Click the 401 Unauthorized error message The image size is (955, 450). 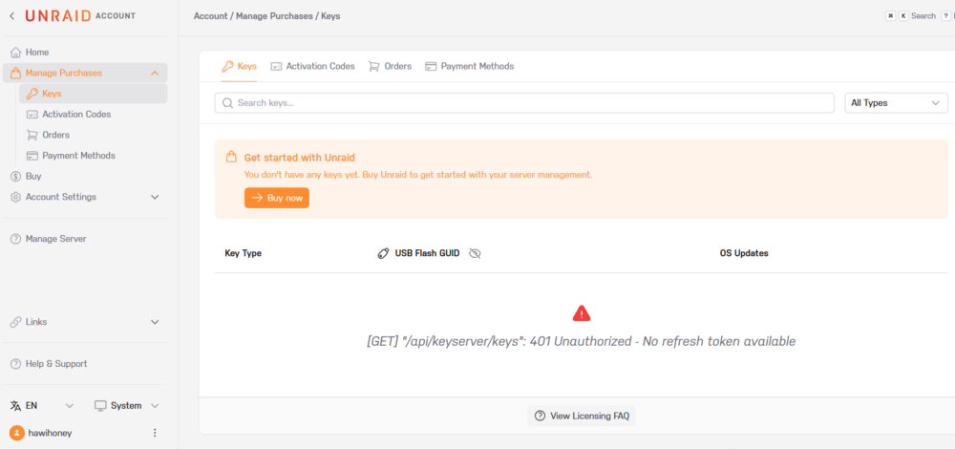581,342
